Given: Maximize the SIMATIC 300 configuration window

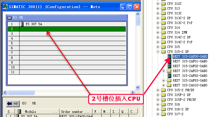Looking at the screenshot, I should [x=130, y=7].
